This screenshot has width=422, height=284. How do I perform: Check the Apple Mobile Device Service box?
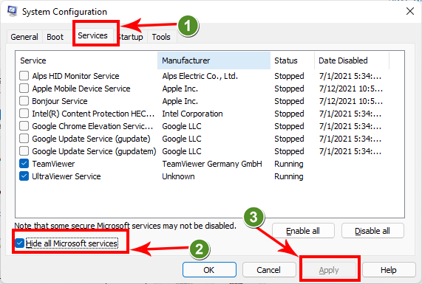tap(24, 89)
